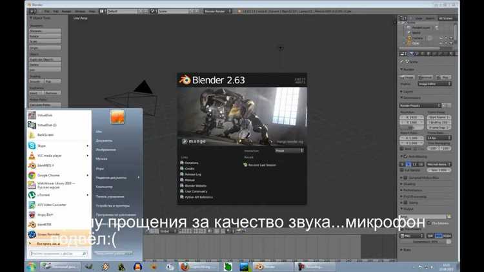
Task: Open Display Image Editor dropdown
Action: pyautogui.click(x=434, y=84)
